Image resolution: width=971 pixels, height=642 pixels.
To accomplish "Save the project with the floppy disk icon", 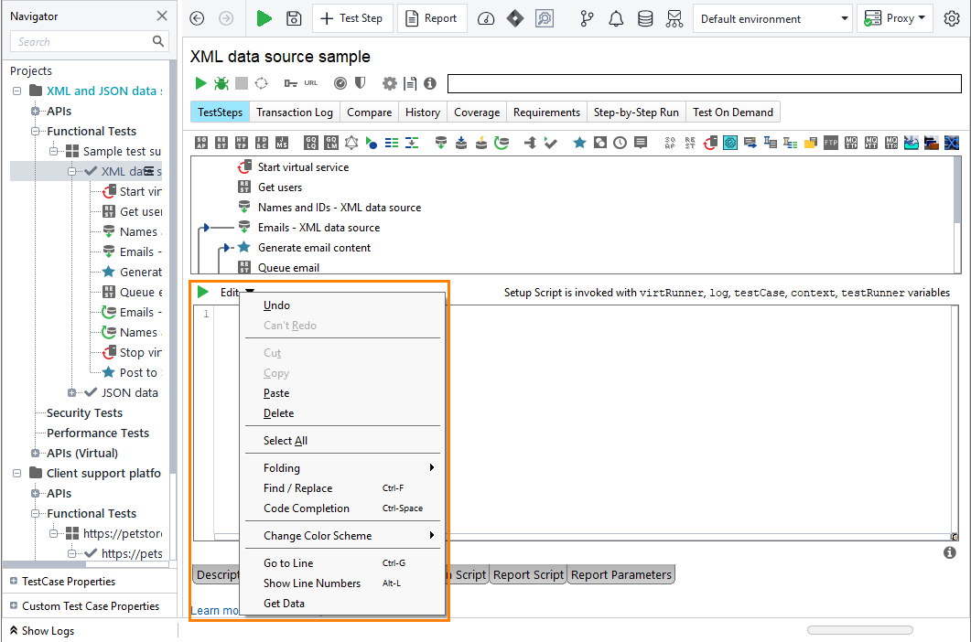I will tap(294, 18).
